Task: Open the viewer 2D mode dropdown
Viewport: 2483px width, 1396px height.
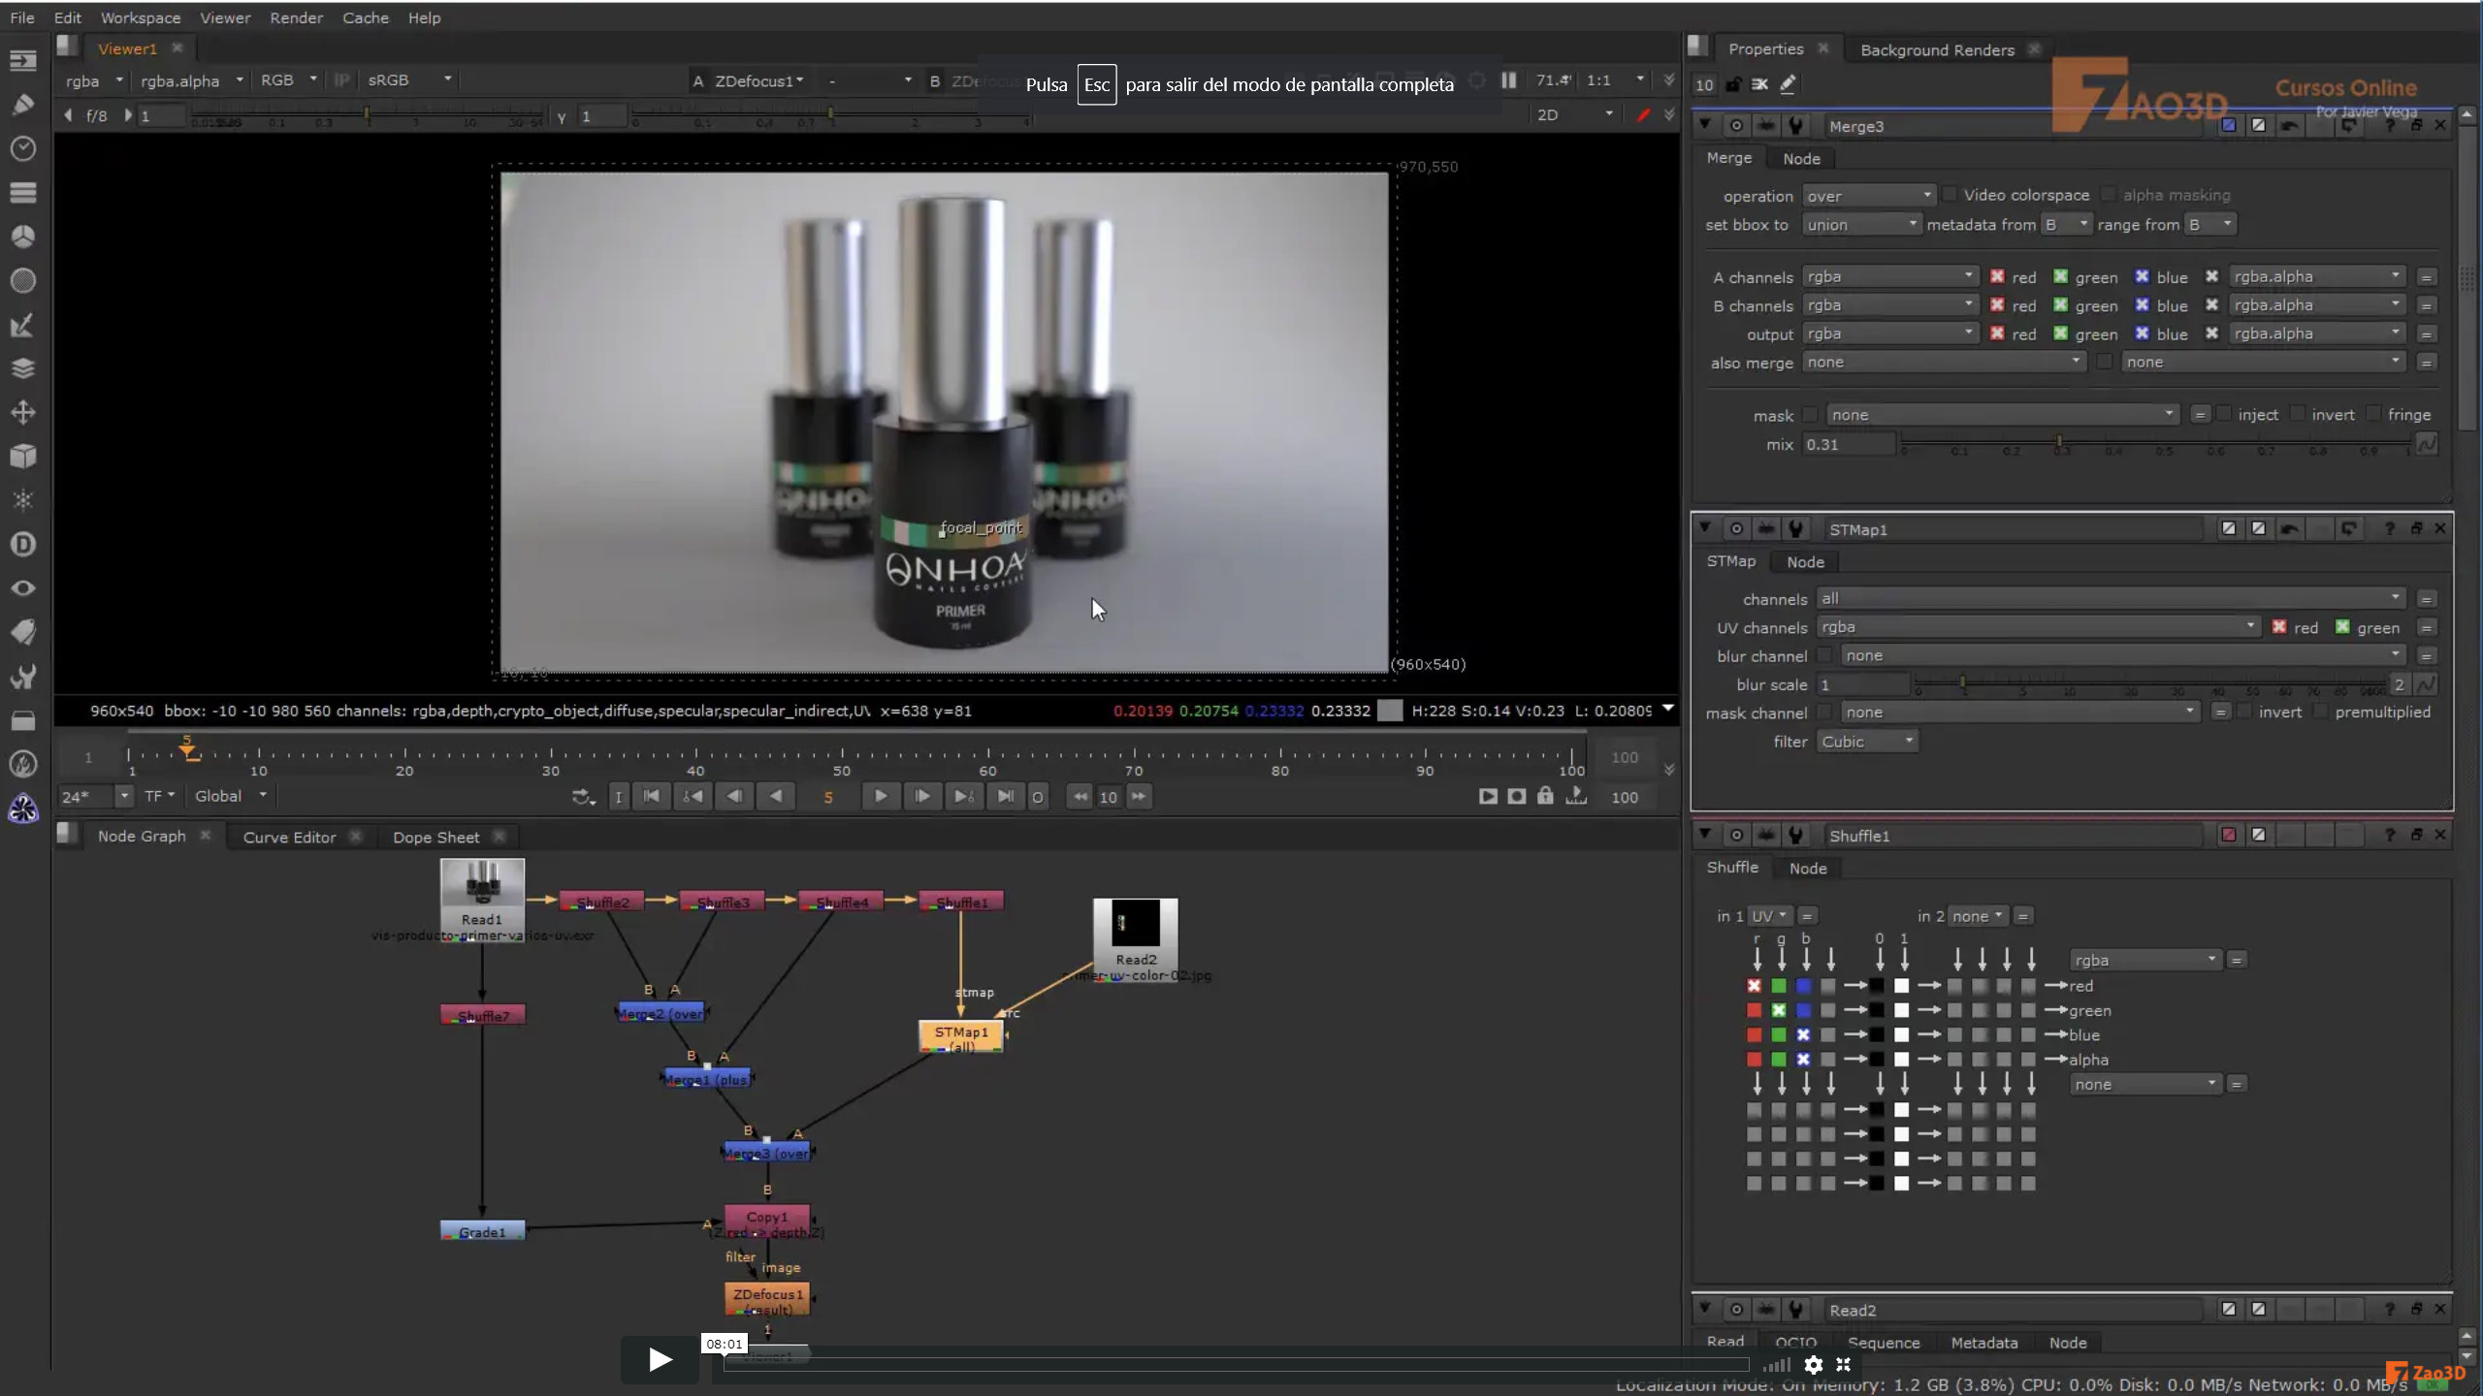Action: pos(1575,114)
